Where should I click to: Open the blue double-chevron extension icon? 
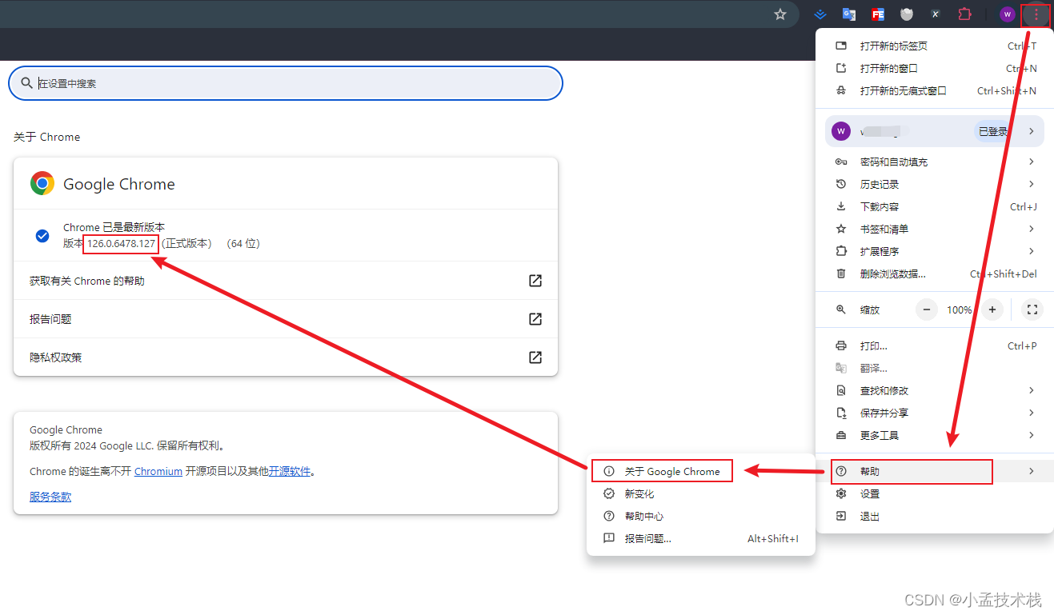click(820, 14)
